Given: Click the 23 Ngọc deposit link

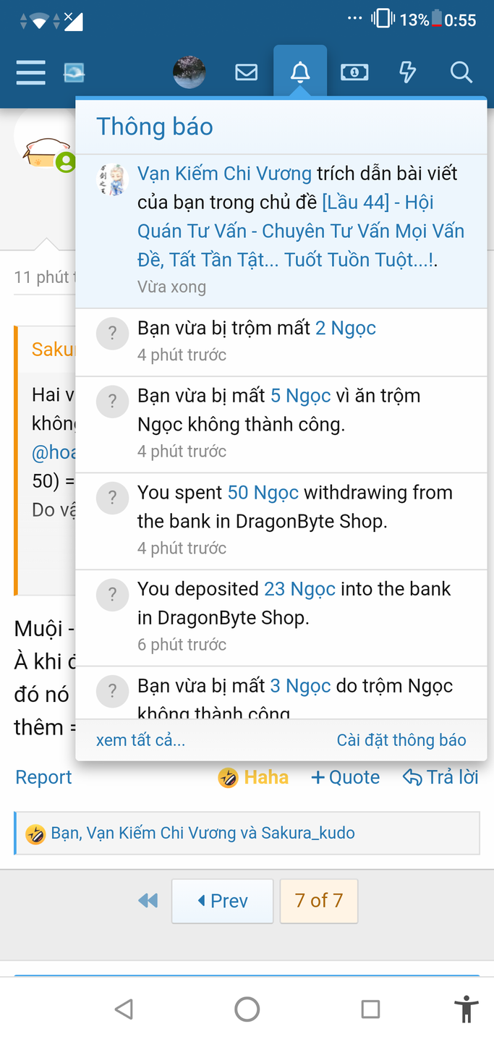Looking at the screenshot, I should tap(299, 589).
